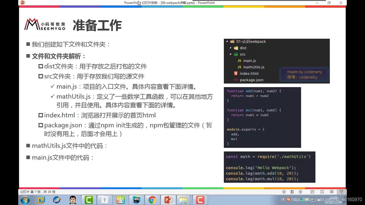Click code line console.log('Hello Webpack')
Viewport: 365px width, 205px height.
point(261,168)
